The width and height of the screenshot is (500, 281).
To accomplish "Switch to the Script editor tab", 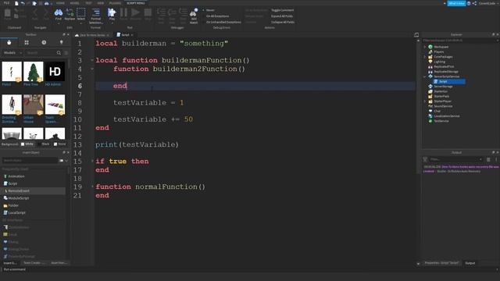I will 125,34.
